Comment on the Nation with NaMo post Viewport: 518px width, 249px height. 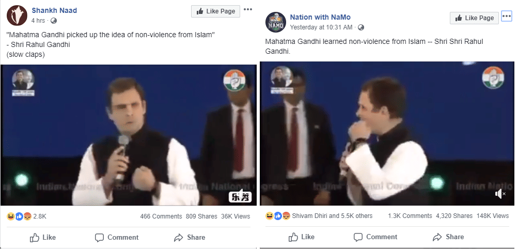[x=375, y=237]
